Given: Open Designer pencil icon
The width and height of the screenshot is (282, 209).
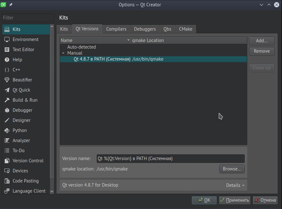Looking at the screenshot, I should point(7,120).
